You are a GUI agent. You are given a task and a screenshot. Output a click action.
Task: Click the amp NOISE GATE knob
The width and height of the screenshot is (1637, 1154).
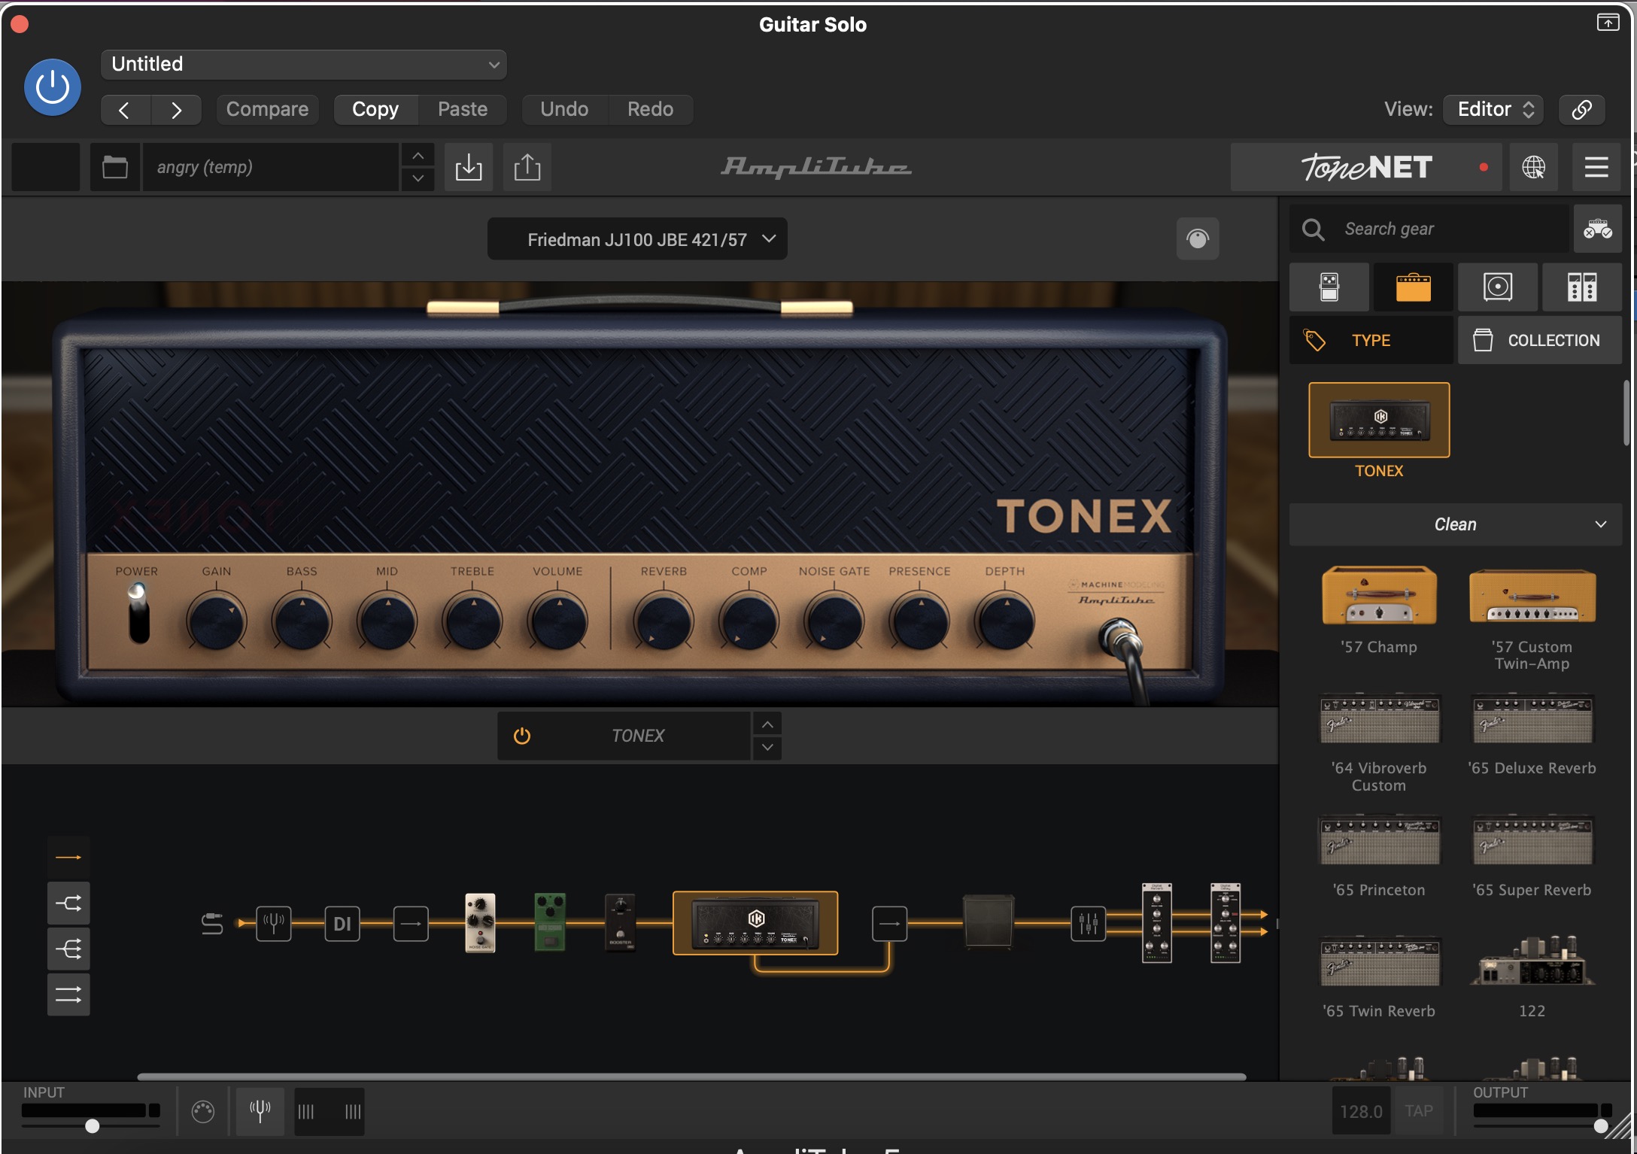coord(834,621)
